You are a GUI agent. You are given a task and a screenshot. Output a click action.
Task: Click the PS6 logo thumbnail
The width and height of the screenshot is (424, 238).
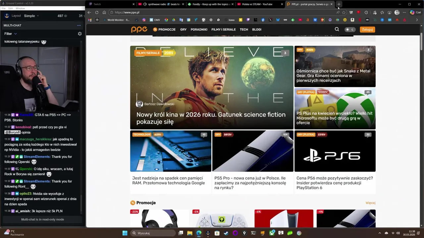(335, 151)
